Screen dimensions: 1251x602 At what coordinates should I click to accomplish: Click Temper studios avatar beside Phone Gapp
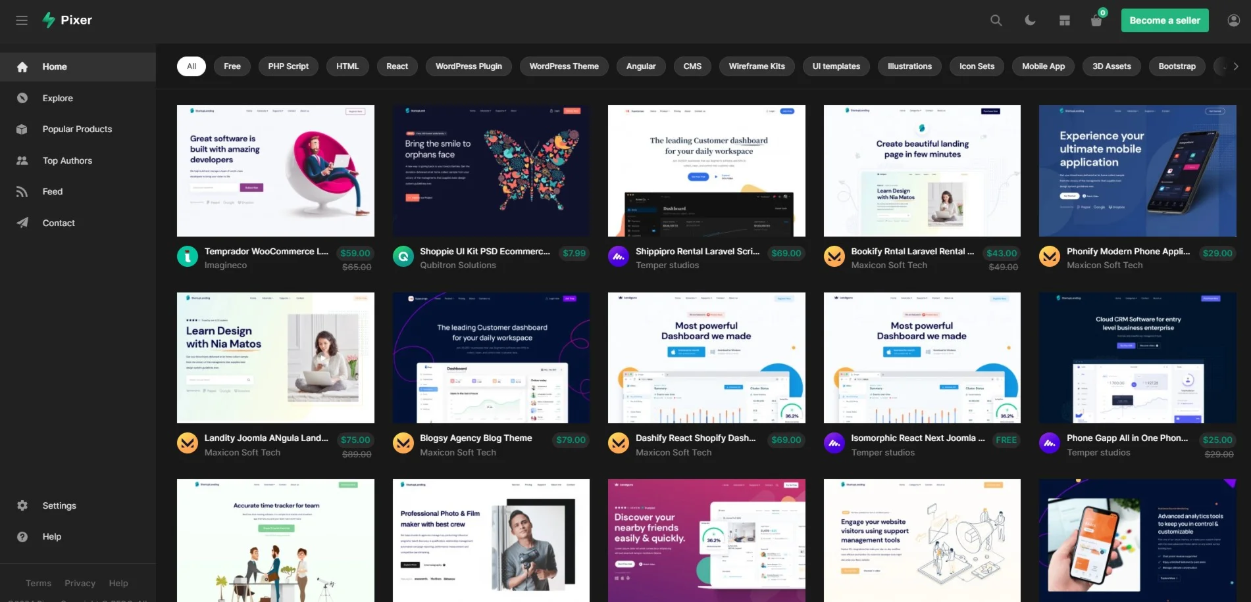pyautogui.click(x=1050, y=443)
